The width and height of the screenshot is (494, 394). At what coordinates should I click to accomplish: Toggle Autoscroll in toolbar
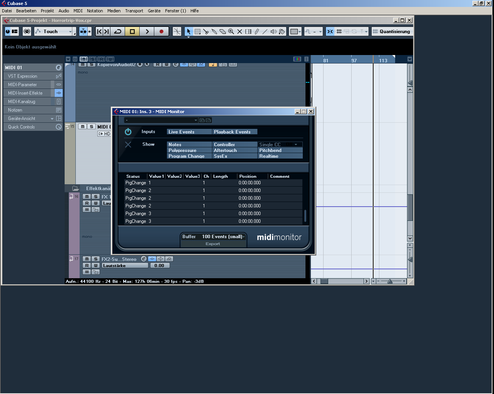[83, 32]
